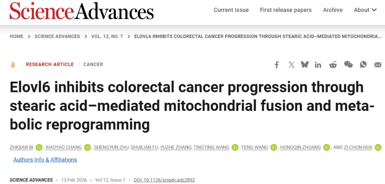Open Zhiqian Bi's ORCID icon
Viewport: 385px width, 184px height.
coord(39,147)
